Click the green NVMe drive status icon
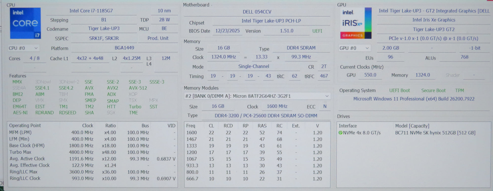The image size is (493, 191). tap(340, 133)
